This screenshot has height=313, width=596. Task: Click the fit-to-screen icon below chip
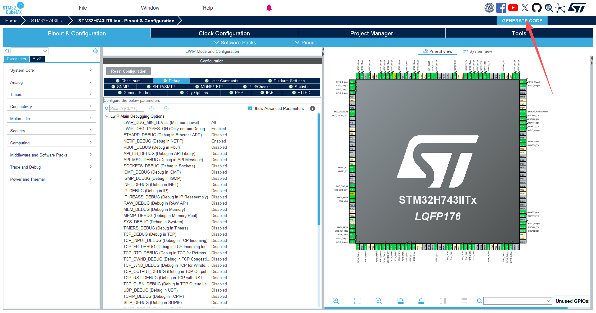(357, 301)
